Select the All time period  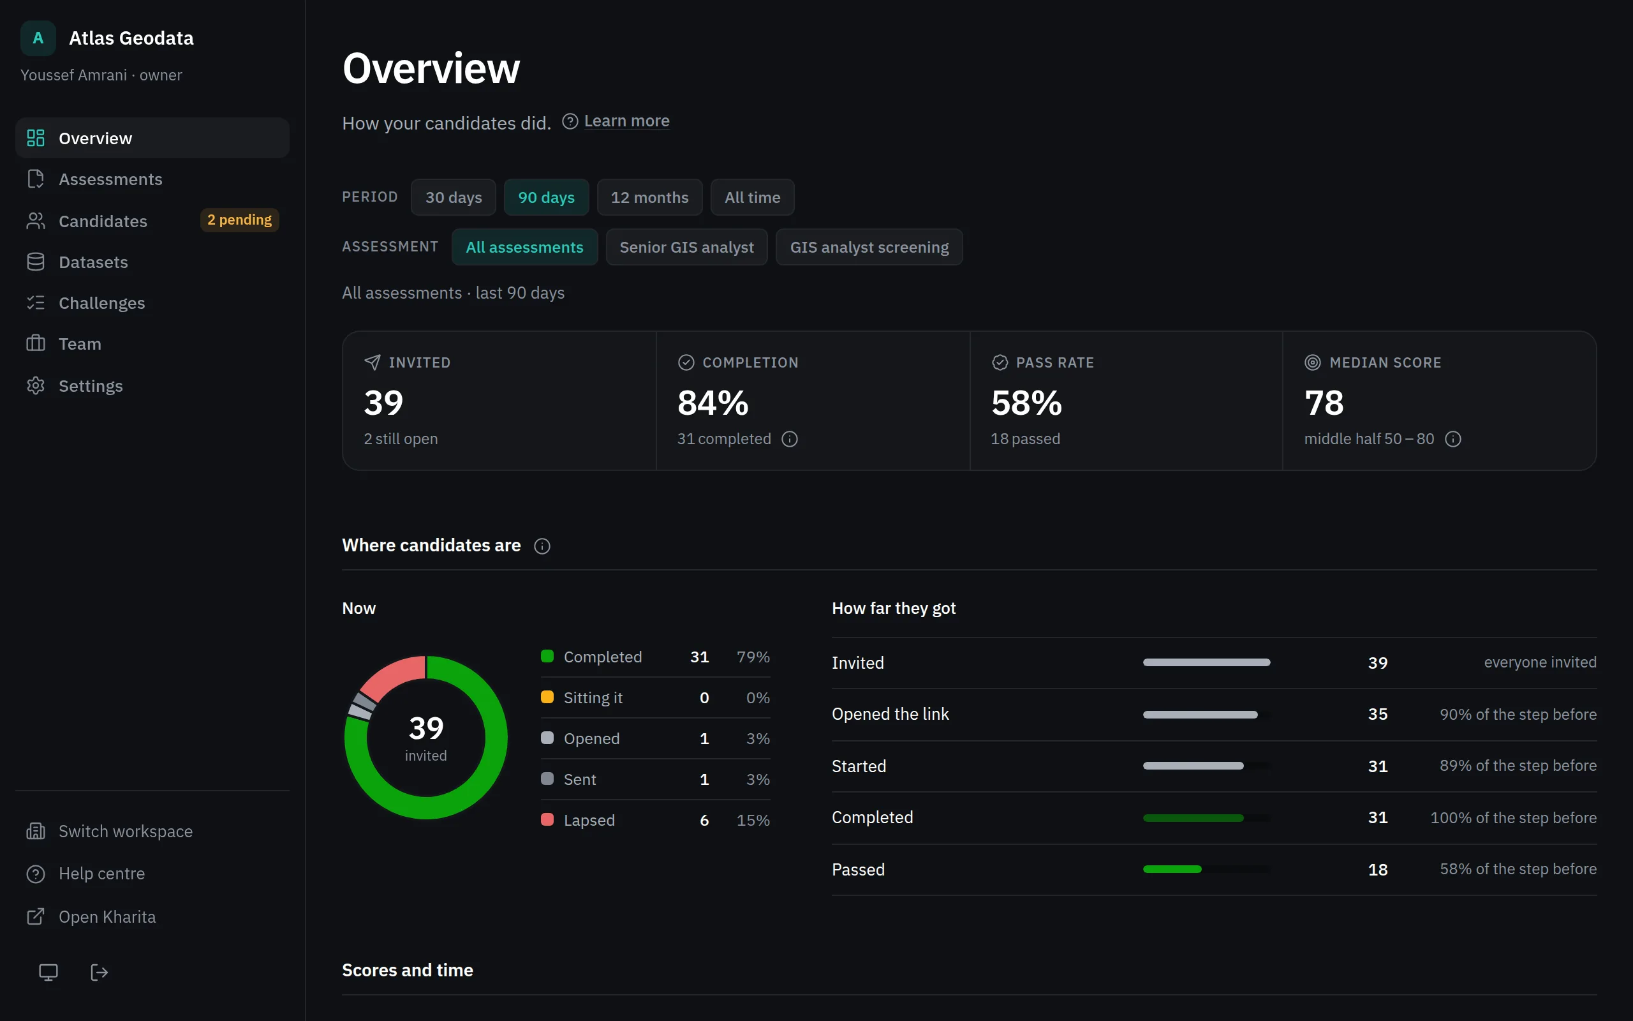tap(753, 197)
